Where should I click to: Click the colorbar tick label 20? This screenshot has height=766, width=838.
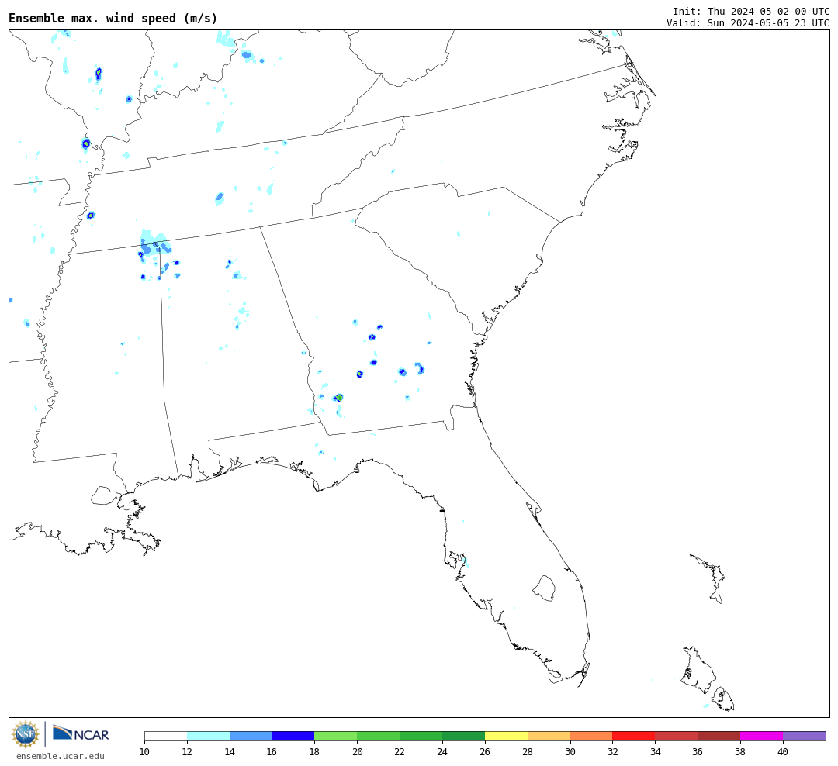(358, 751)
